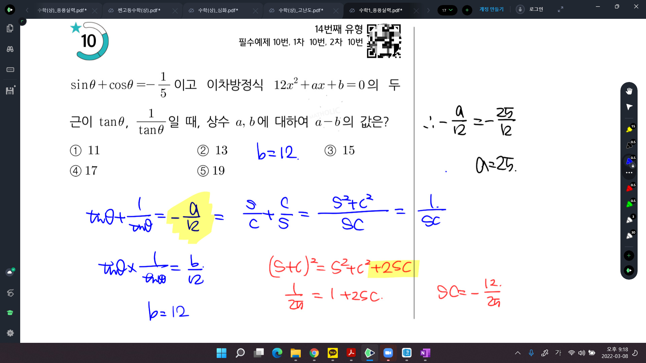Choose the red 0.5 pen
This screenshot has width=646, height=363.
point(629,188)
